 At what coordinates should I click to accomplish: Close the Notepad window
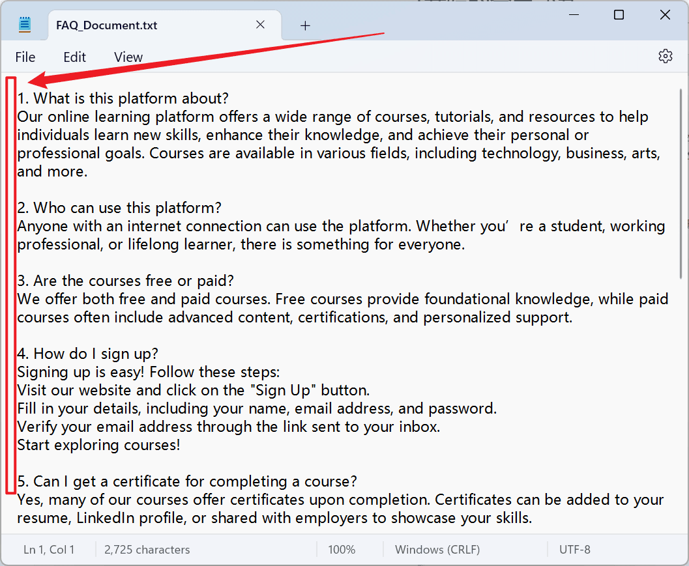[665, 15]
